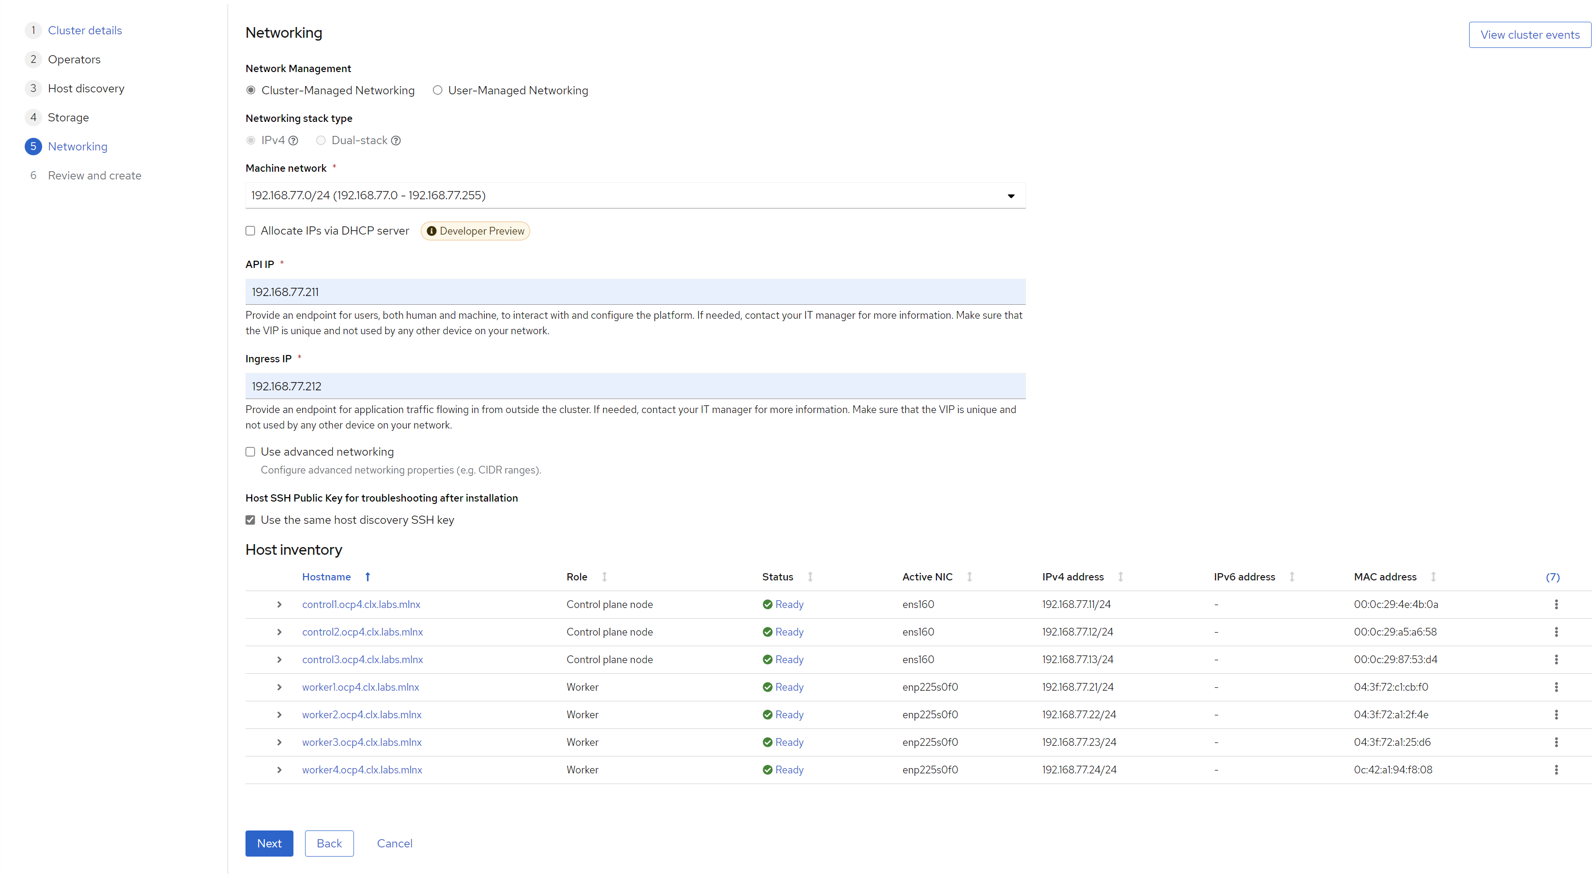Expand row for control1.ocp4.clx.labs.mlnx
This screenshot has height=874, width=1595.
tap(279, 604)
